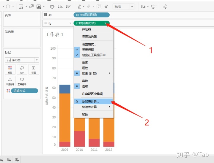214x163 pixels.
Task: Click the refresh data icon
Action: 8,7
